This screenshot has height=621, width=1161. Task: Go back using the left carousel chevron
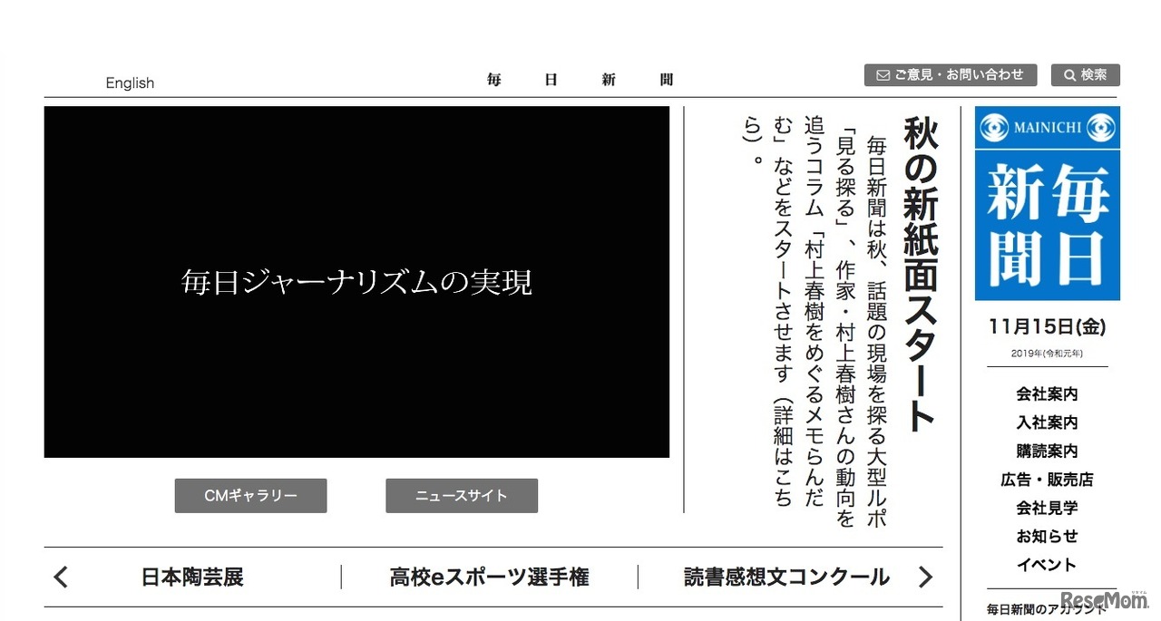60,577
